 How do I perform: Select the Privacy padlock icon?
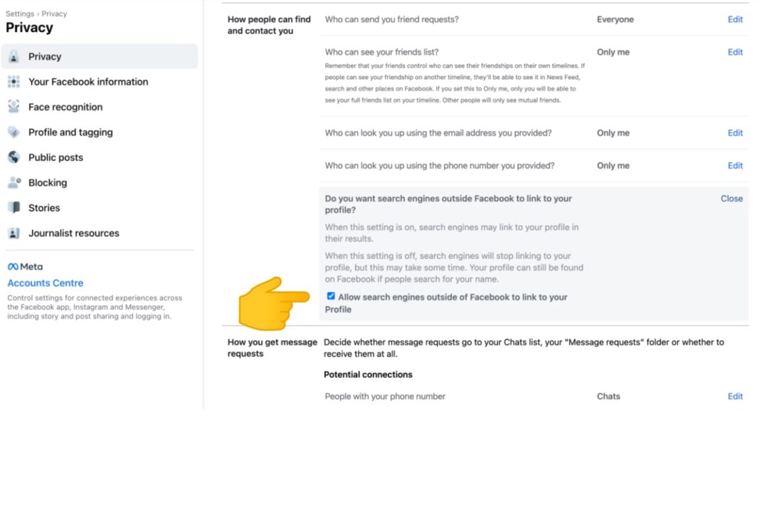click(x=16, y=56)
